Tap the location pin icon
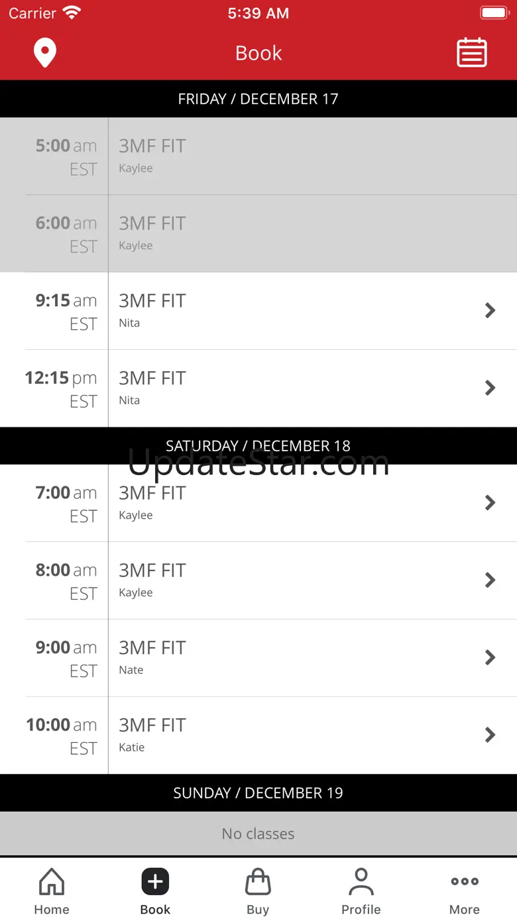Viewport: 517px width, 919px height. (45, 53)
